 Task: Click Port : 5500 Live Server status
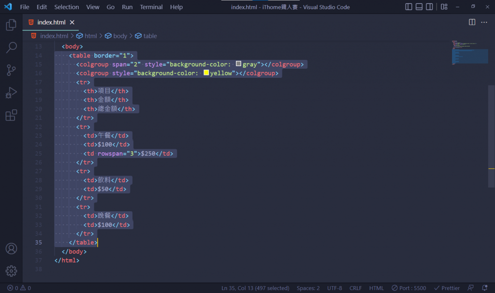409,288
